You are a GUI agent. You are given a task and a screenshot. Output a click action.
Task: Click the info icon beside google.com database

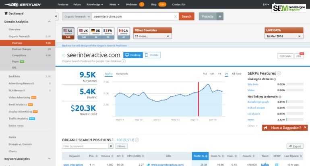pyautogui.click(x=124, y=61)
